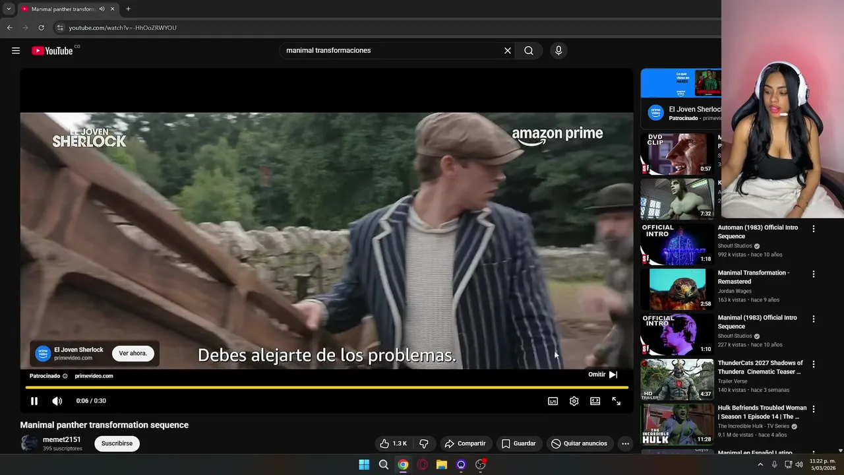
Task: Mute the video with speaker icon
Action: pyautogui.click(x=57, y=401)
